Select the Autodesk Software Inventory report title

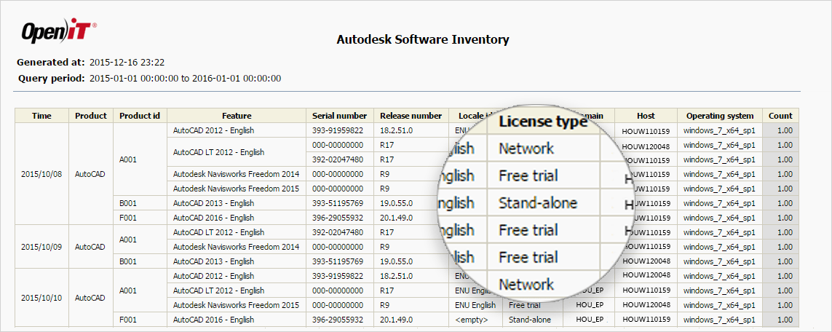pos(423,39)
